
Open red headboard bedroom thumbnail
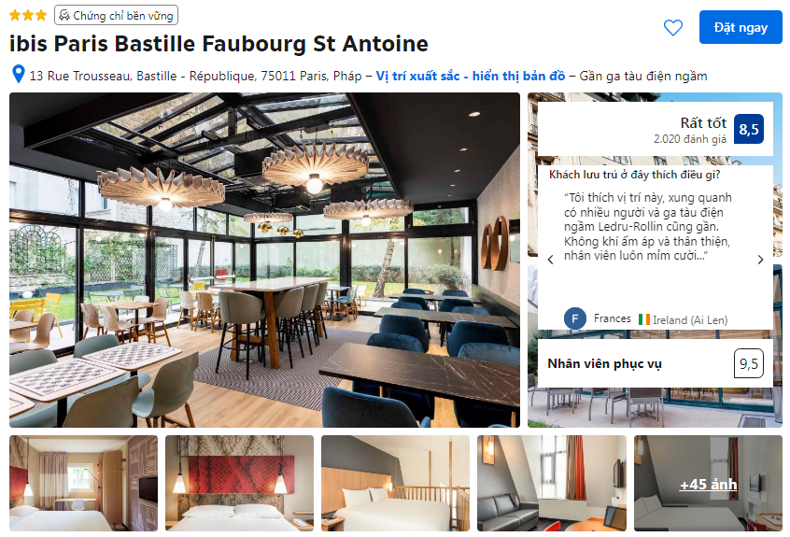[x=239, y=484]
